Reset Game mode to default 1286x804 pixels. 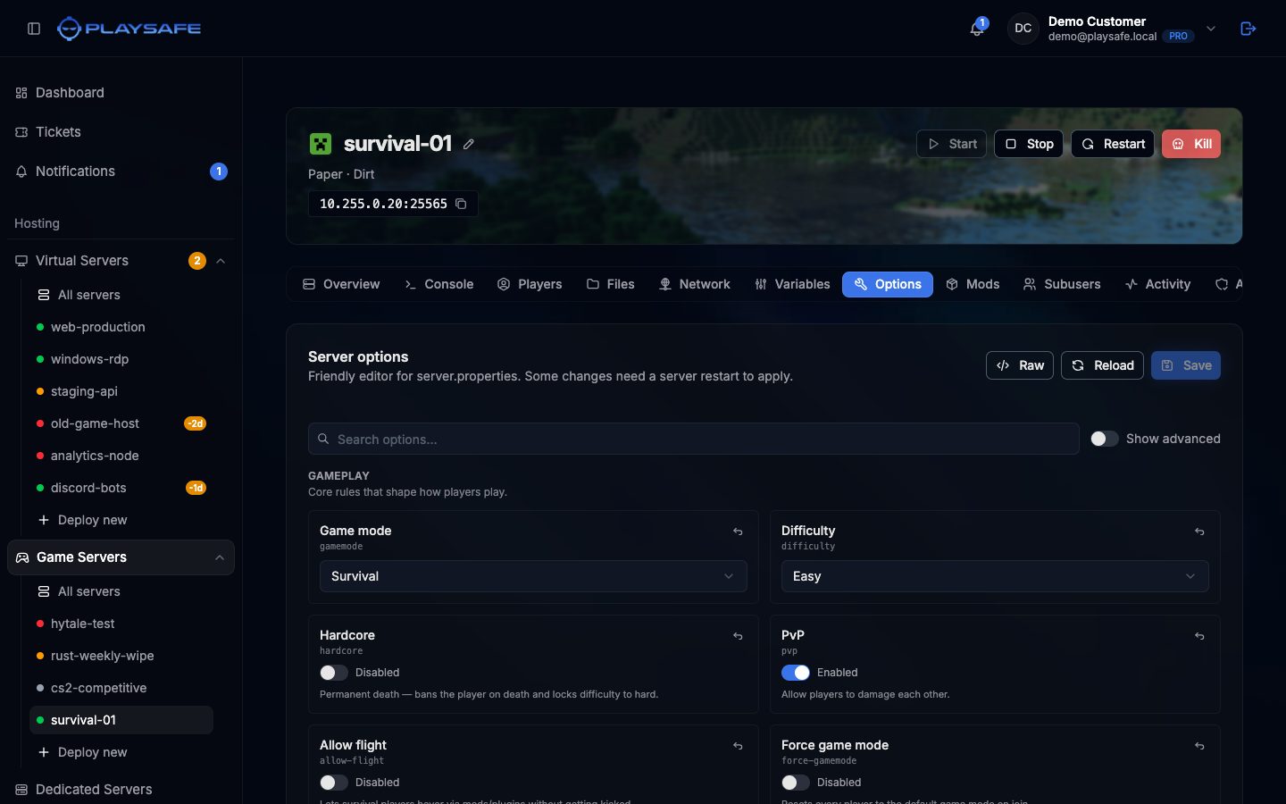(738, 532)
